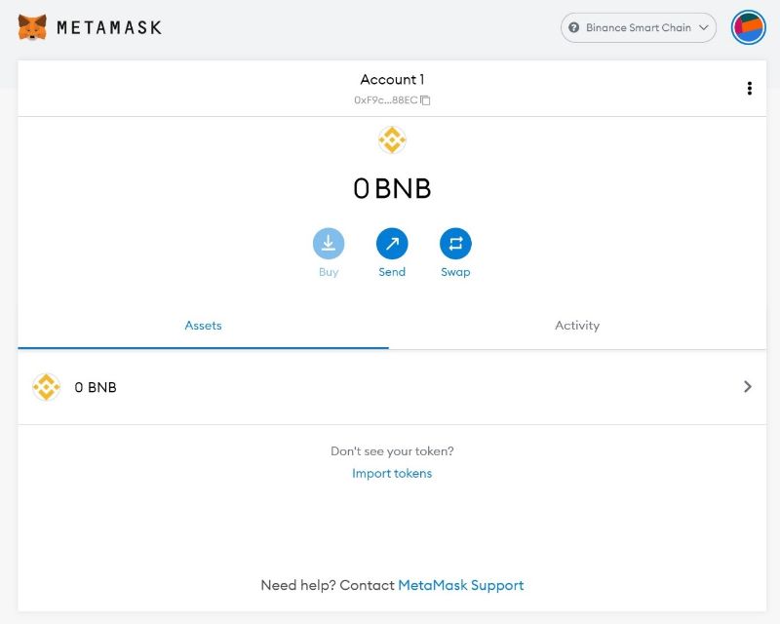The image size is (780, 624).
Task: Switch to the Assets tab
Action: 203,326
